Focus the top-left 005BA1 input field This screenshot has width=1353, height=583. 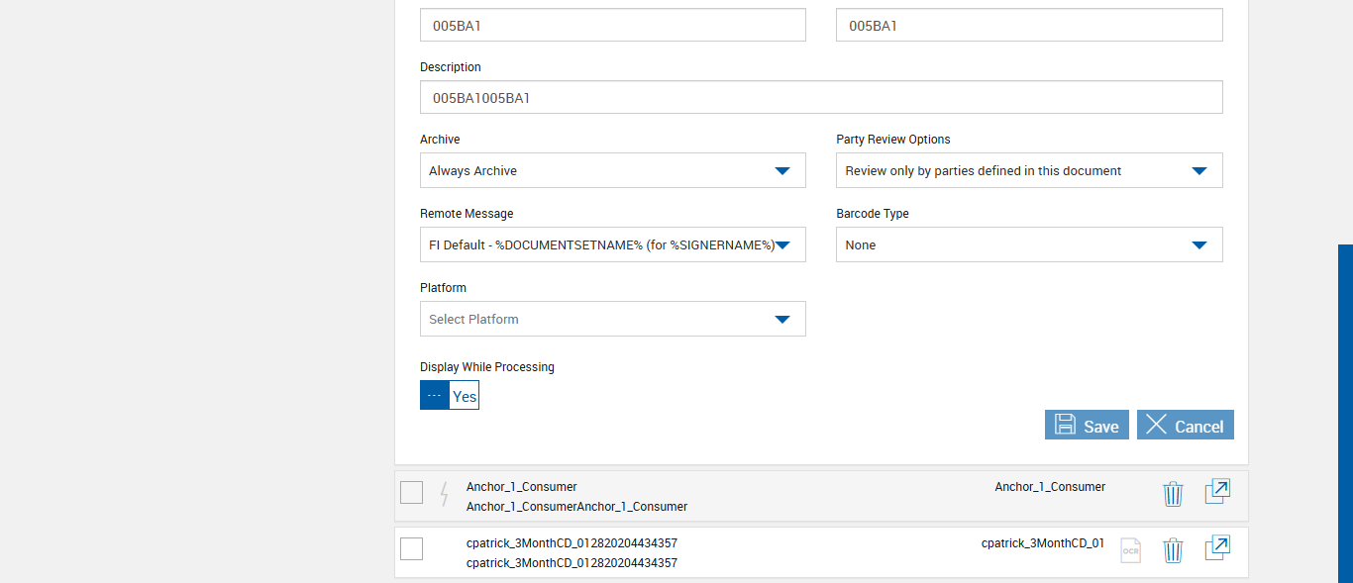click(612, 26)
